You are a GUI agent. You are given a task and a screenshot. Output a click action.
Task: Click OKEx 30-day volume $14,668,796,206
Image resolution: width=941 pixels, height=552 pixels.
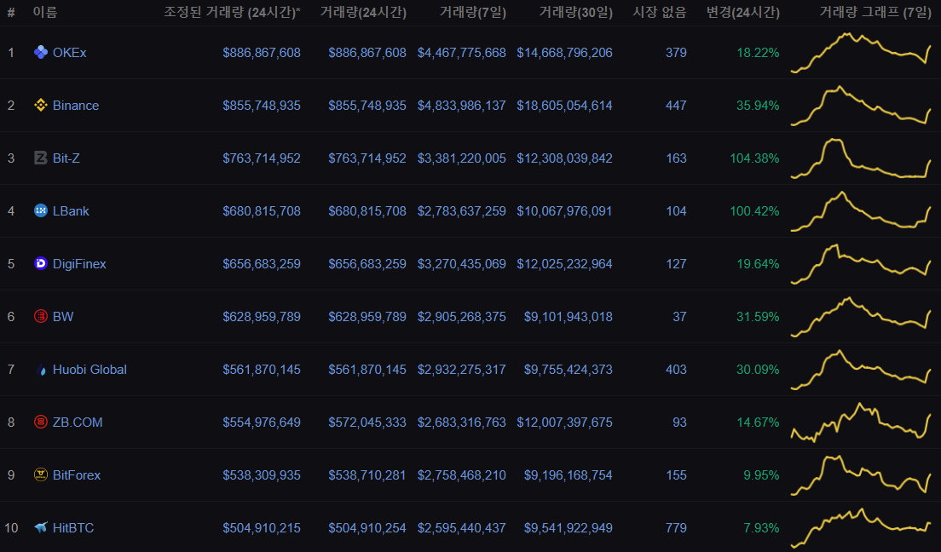[x=565, y=53]
